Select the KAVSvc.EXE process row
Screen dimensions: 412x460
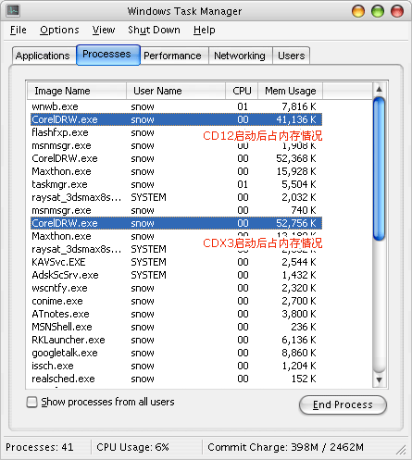click(x=176, y=262)
